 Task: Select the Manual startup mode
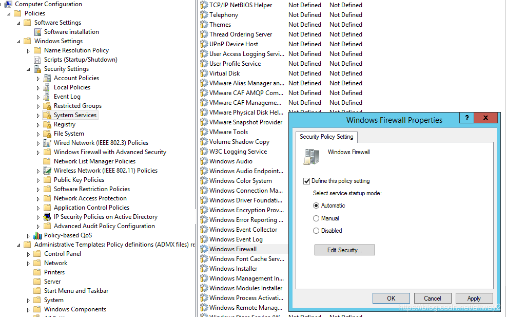pos(316,218)
